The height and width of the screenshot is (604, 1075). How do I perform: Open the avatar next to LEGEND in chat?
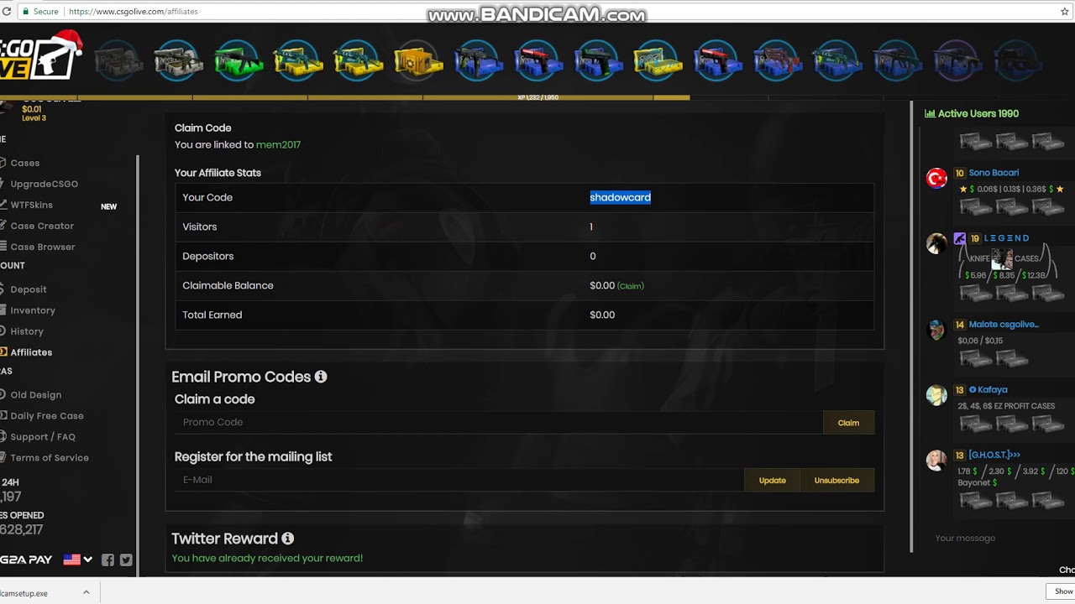tap(936, 244)
